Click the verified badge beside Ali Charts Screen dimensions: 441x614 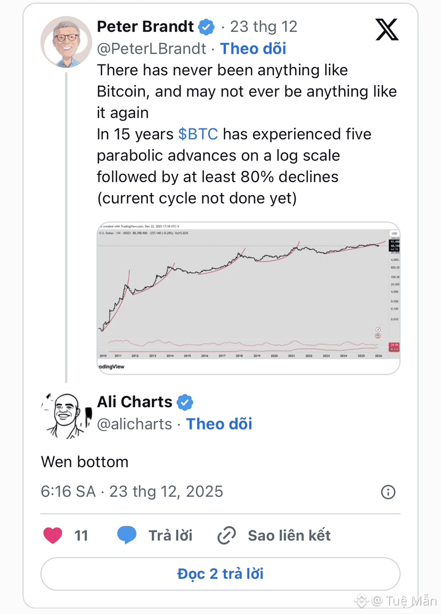[185, 402]
